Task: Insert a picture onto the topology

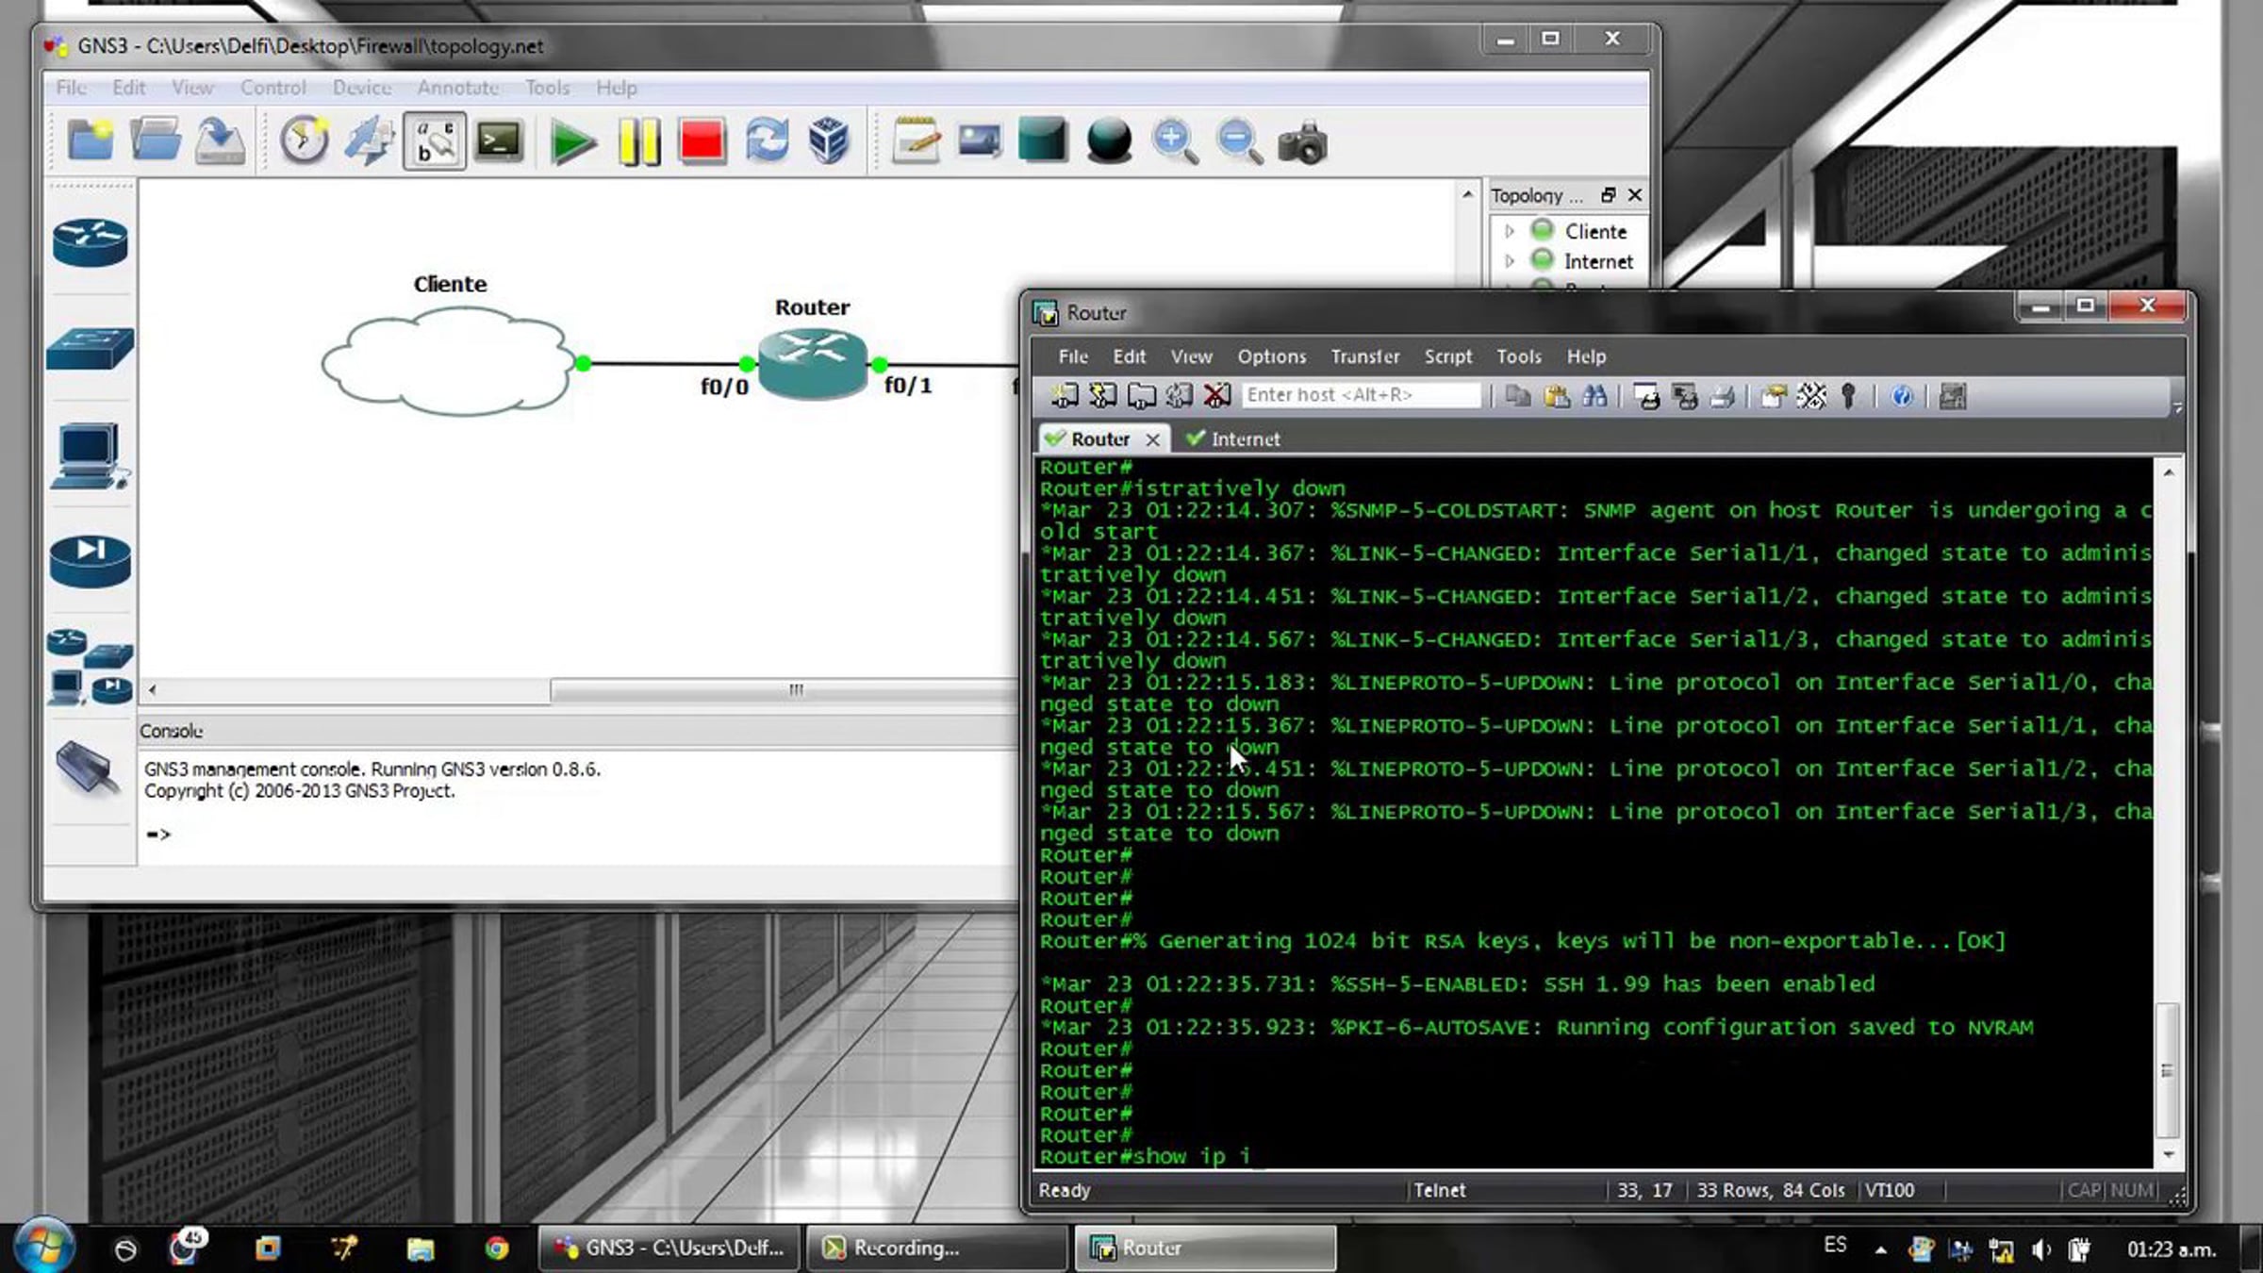Action: tap(979, 141)
